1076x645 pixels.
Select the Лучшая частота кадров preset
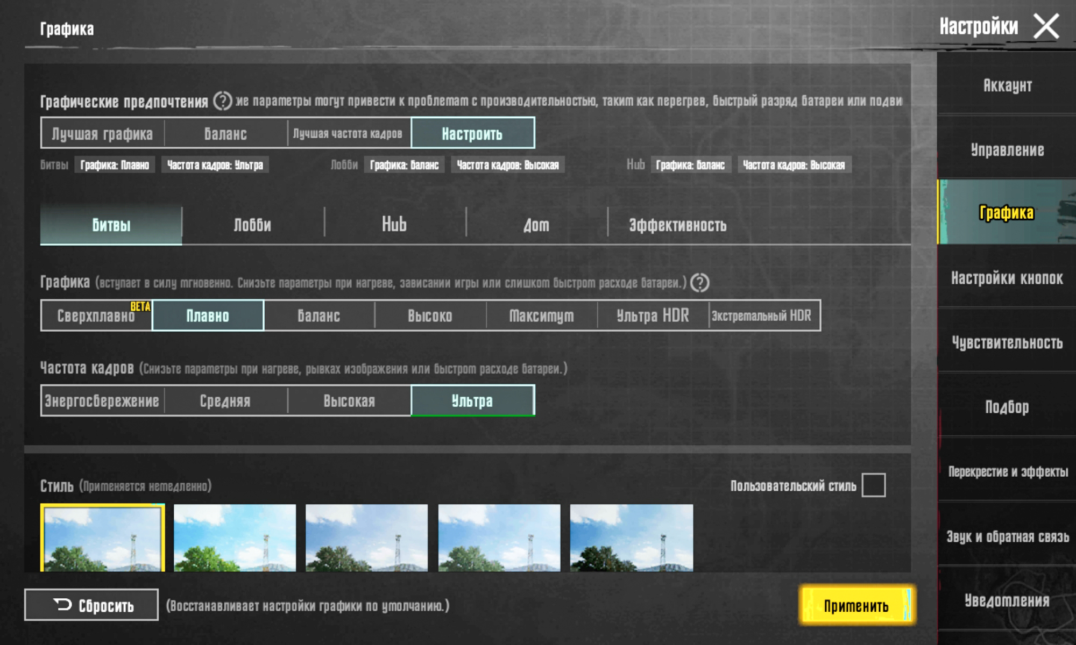[x=348, y=133]
